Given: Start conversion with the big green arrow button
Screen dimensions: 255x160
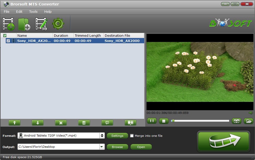Looking at the screenshot, I should (x=224, y=141).
